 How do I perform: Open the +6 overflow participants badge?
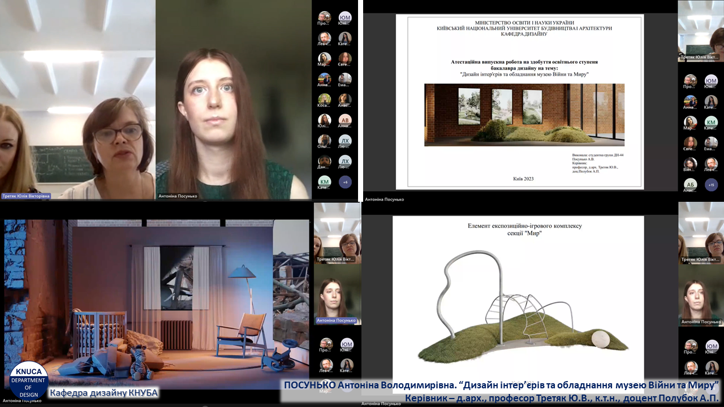coord(345,182)
